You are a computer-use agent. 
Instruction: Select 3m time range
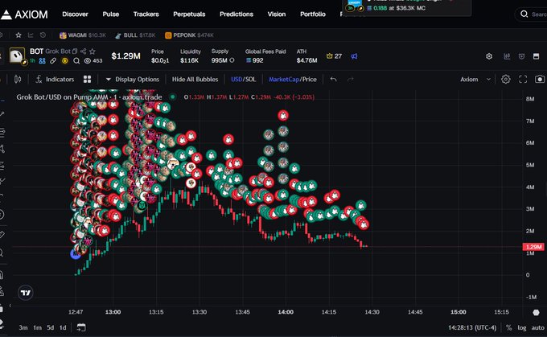(x=23, y=327)
